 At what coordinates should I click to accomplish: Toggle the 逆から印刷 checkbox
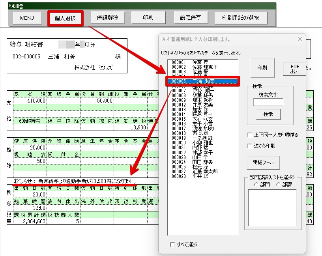(250, 146)
